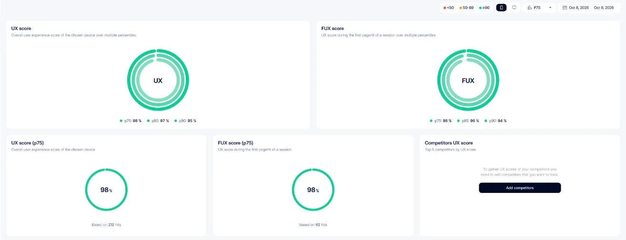This screenshot has width=626, height=240.
Task: Click the red <50 legend indicator
Action: coord(449,8)
